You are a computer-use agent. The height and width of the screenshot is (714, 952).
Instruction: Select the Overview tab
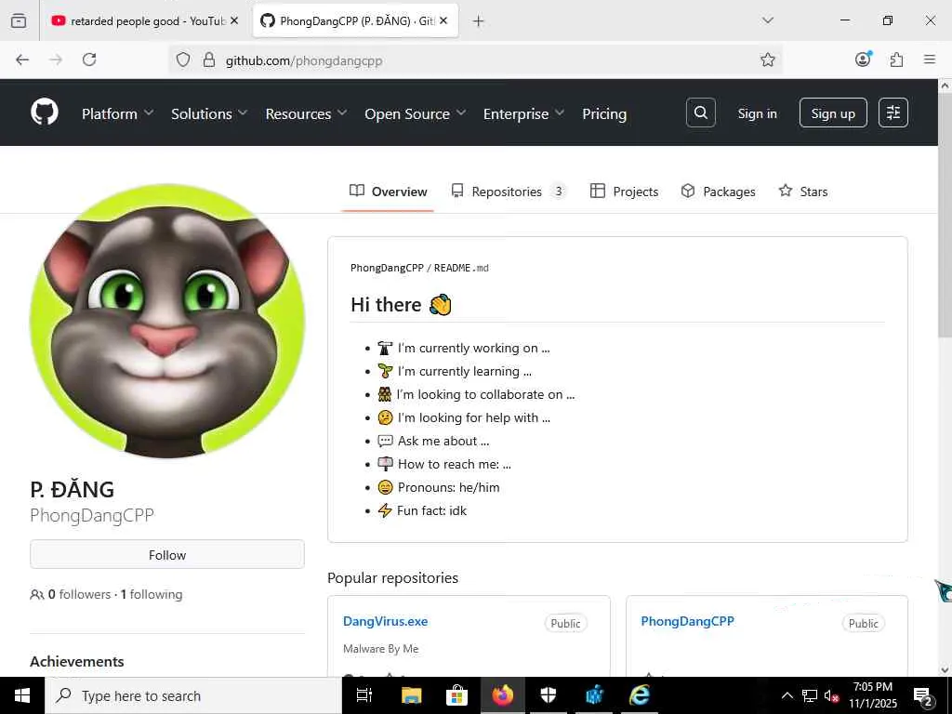point(388,192)
